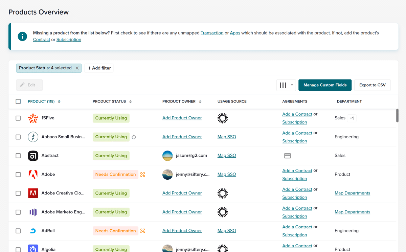This screenshot has height=252, width=406.
Task: Click jenny avatar in the Adobe row
Action: point(167,175)
